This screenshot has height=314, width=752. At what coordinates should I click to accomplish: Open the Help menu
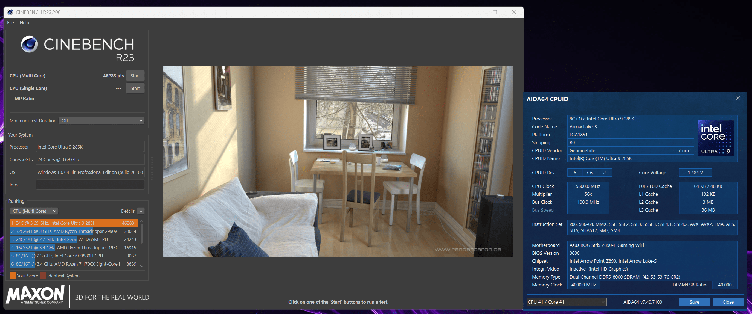coord(24,23)
